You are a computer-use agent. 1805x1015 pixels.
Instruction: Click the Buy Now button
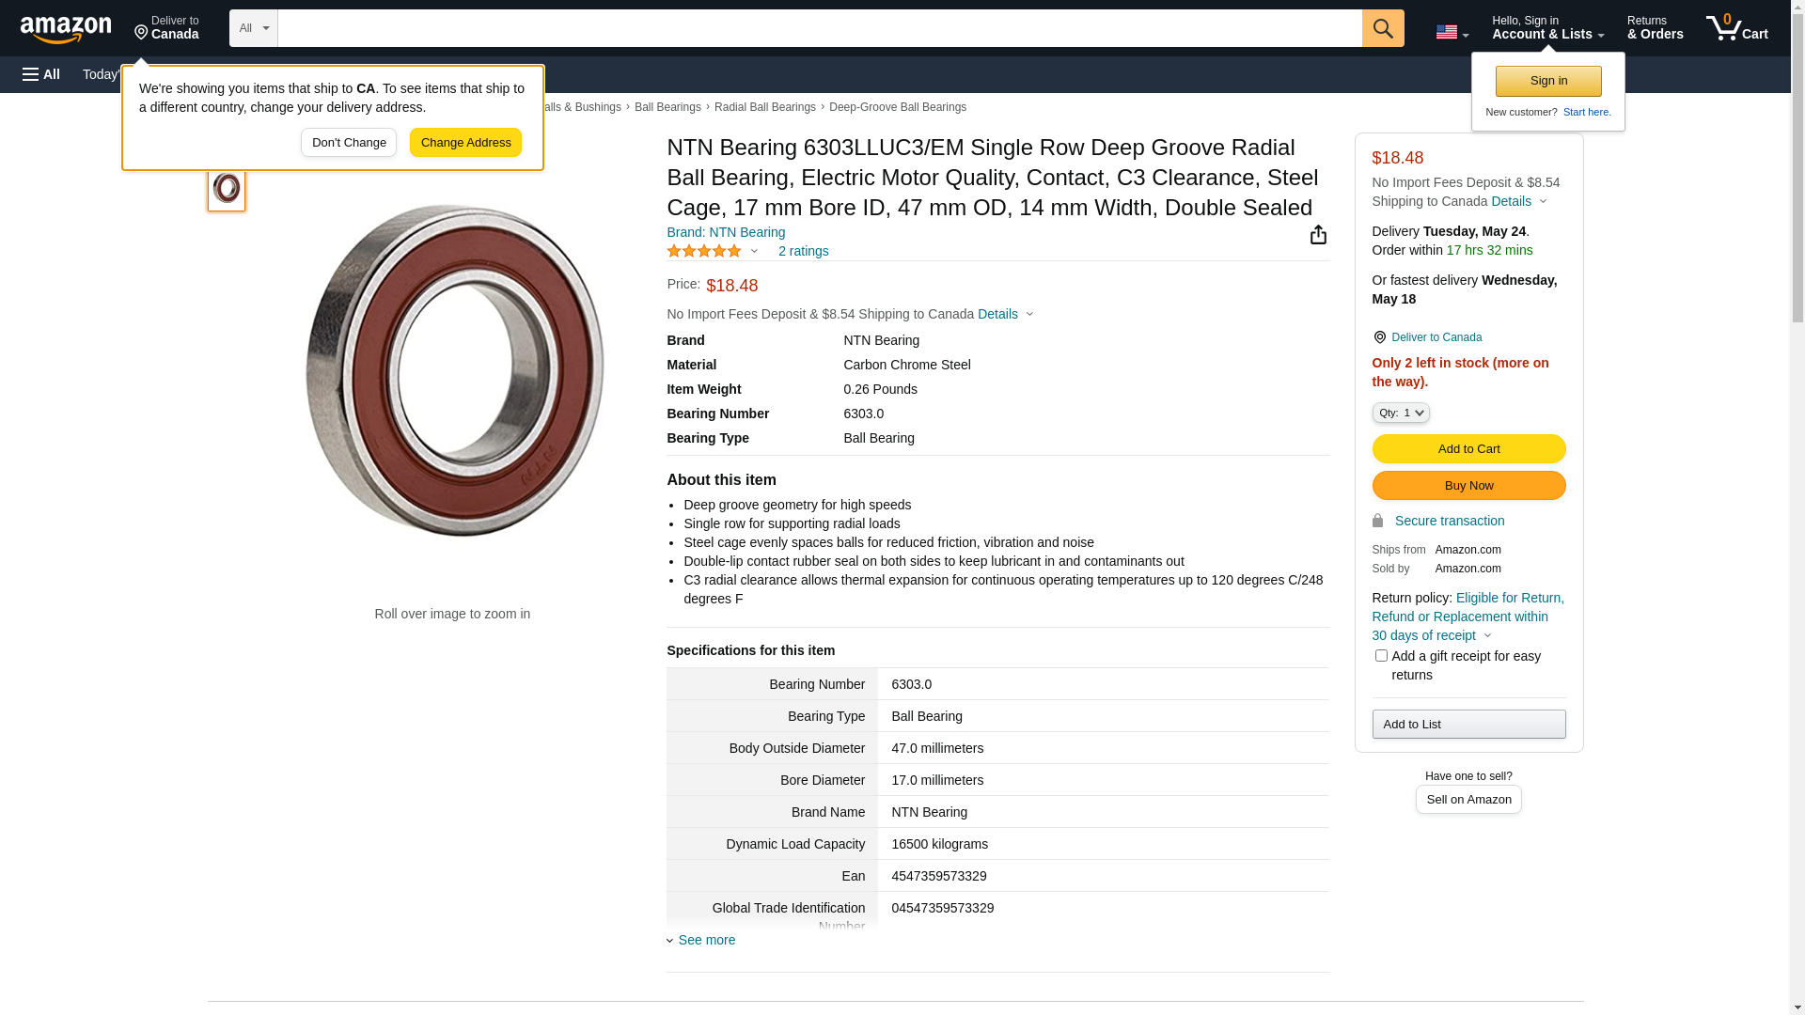pos(1468,486)
